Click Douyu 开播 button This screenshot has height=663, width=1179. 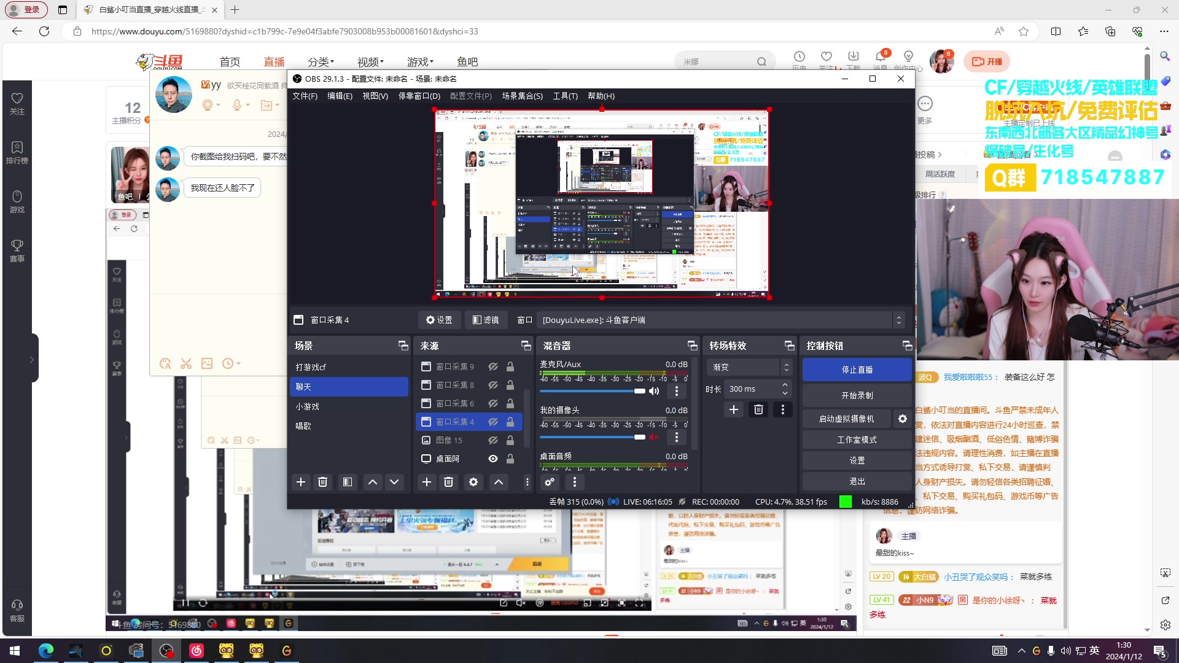click(987, 61)
